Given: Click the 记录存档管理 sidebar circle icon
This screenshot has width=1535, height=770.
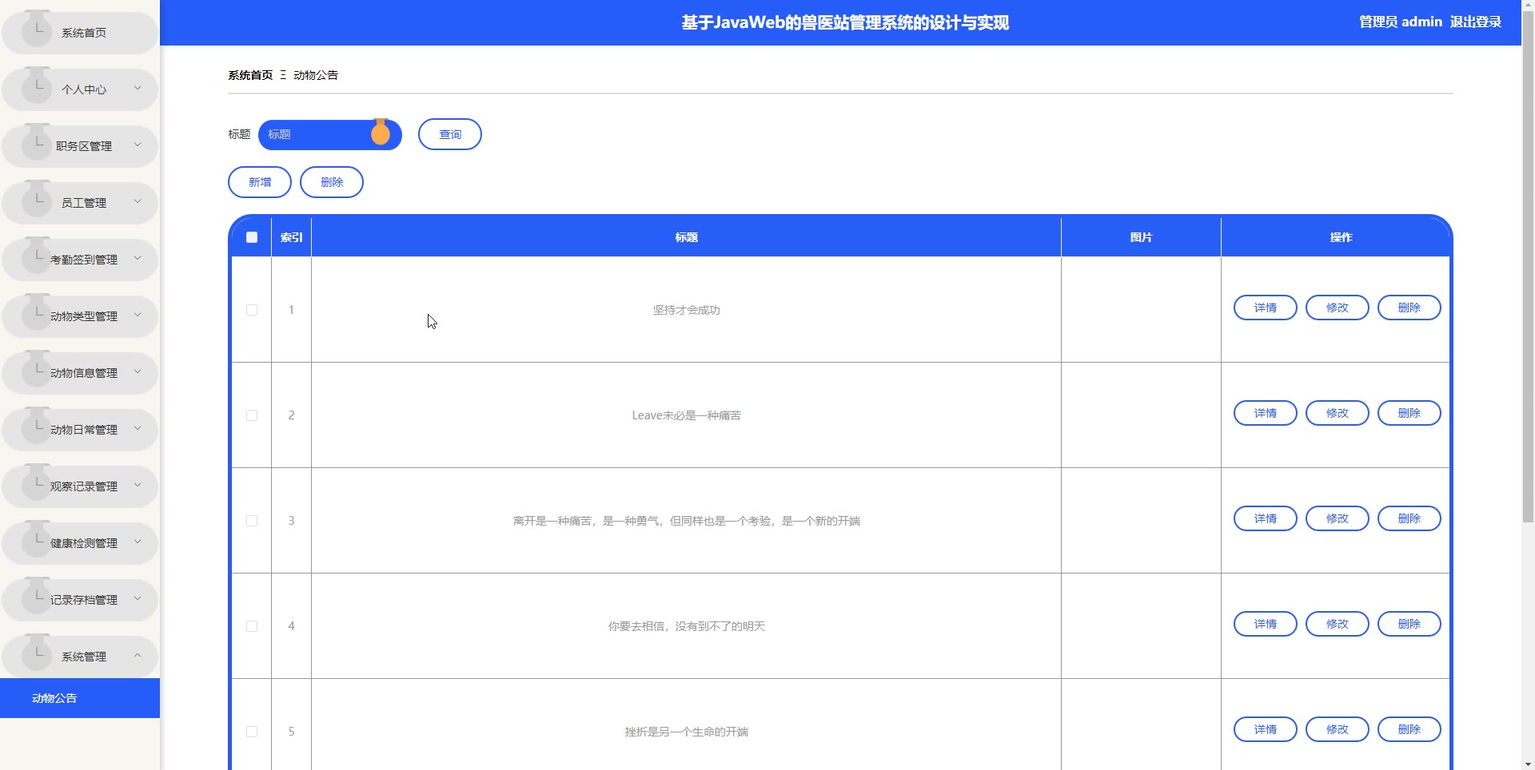Looking at the screenshot, I should 37,597.
